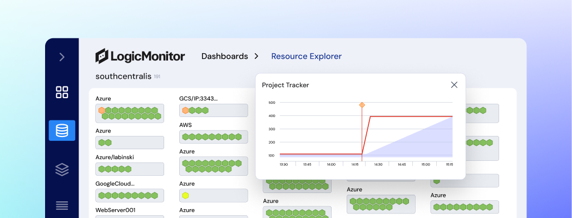This screenshot has width=572, height=218.
Task: Open the AWS resource group tile
Action: [214, 137]
